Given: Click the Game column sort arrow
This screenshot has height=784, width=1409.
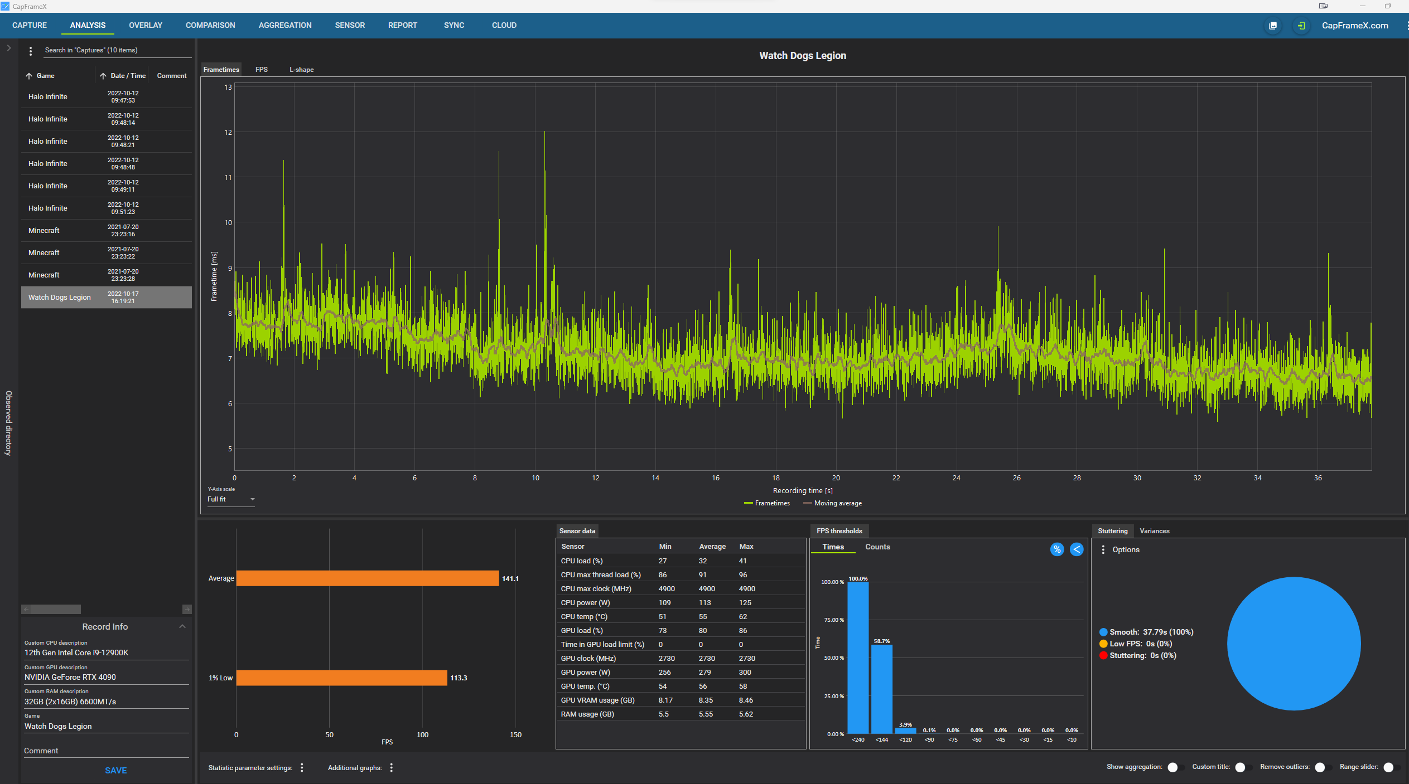Looking at the screenshot, I should pyautogui.click(x=29, y=76).
